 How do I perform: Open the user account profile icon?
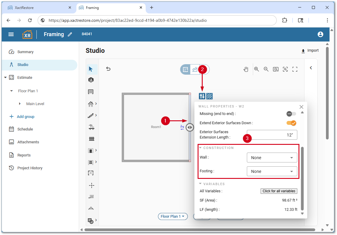pos(320,34)
